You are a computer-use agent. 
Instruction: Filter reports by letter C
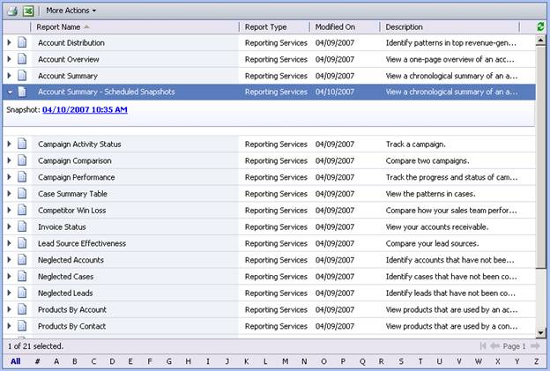93,360
